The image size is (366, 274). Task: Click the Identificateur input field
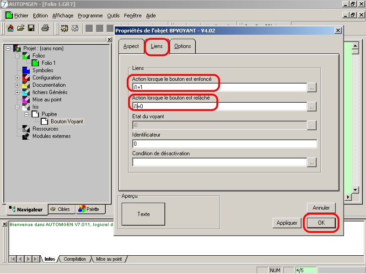224,144
